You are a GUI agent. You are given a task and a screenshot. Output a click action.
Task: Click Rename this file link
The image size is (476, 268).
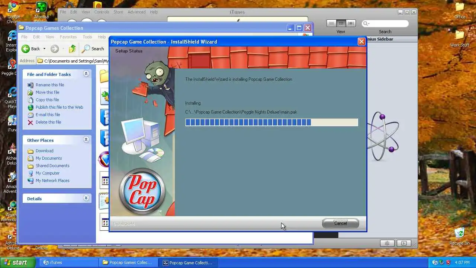(50, 85)
